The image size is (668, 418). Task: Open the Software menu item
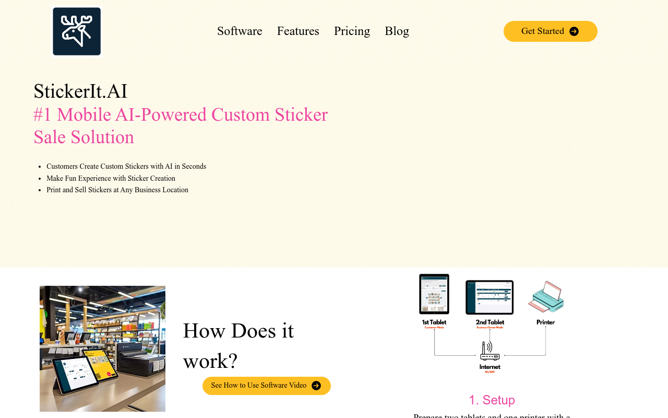(x=240, y=31)
